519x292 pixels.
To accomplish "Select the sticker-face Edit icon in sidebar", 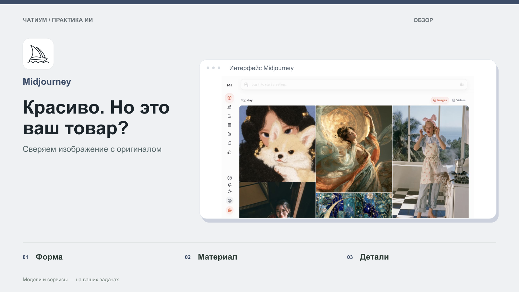I will tap(229, 116).
